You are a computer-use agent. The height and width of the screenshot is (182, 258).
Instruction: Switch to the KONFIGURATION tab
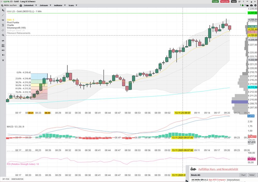point(18,179)
